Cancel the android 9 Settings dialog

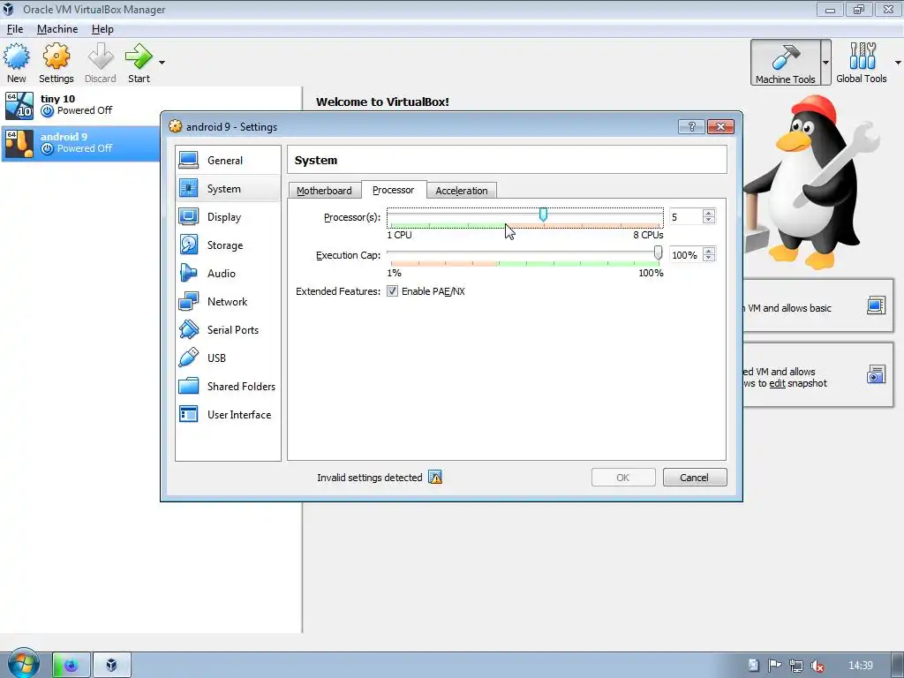694,478
